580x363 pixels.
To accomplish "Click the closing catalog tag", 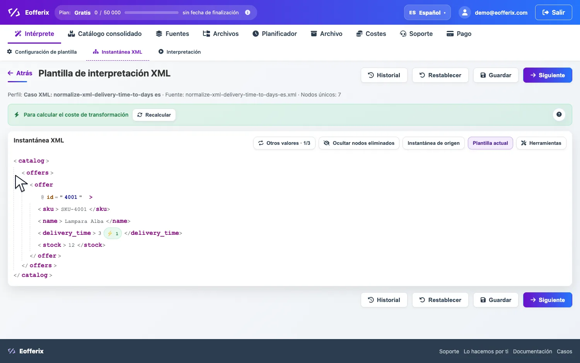I will point(33,275).
